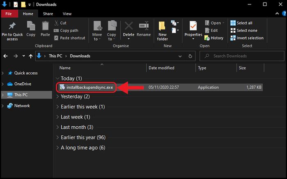
Task: Sort by the Name column header
Action: tap(65, 68)
